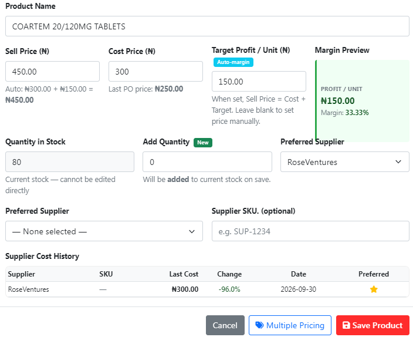This screenshot has width=413, height=337.
Task: Click the floppy disk icon in Save Product
Action: (346, 325)
